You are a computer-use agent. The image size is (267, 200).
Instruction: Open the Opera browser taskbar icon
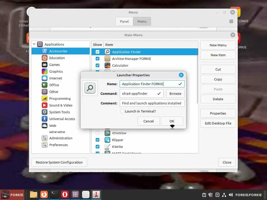tap(65, 195)
